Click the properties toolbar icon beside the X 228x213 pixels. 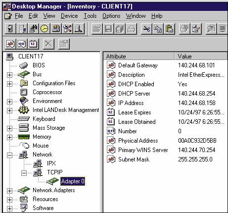pos(64,44)
